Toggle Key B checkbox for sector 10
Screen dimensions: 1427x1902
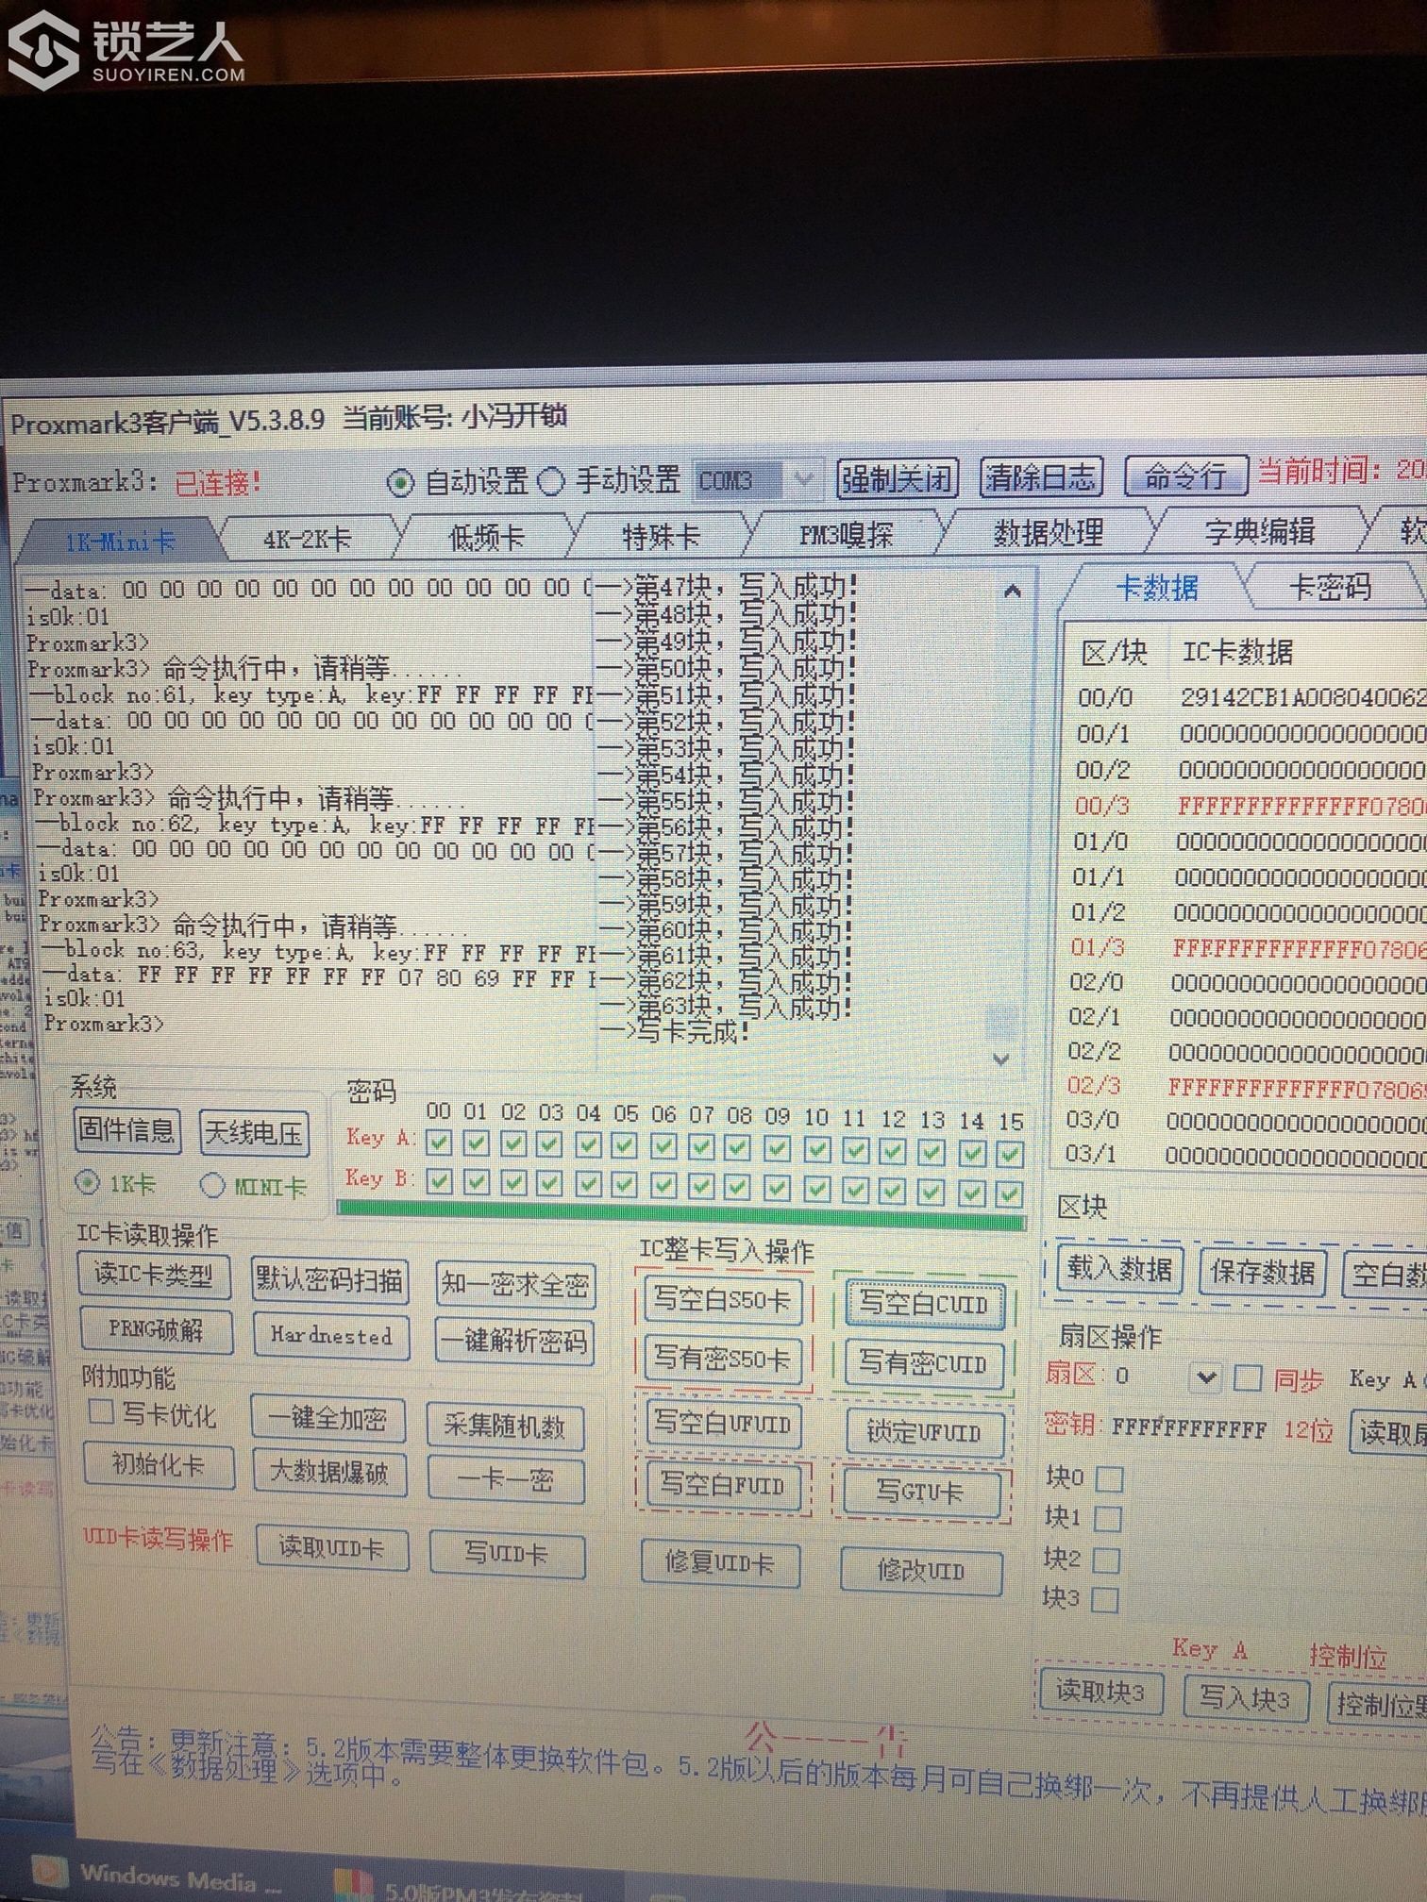817,1191
